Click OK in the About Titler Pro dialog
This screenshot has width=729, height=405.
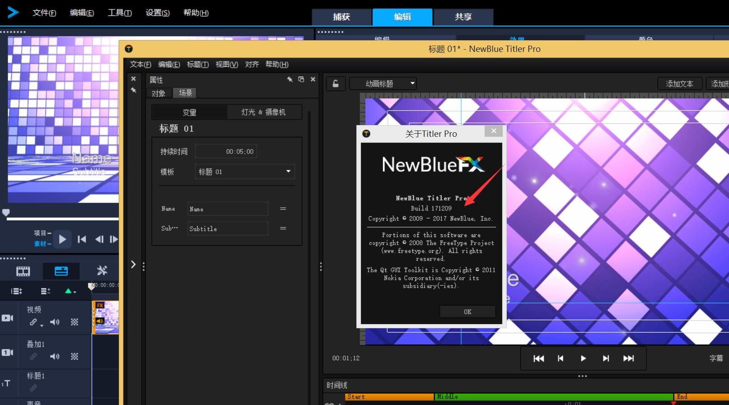tap(467, 312)
